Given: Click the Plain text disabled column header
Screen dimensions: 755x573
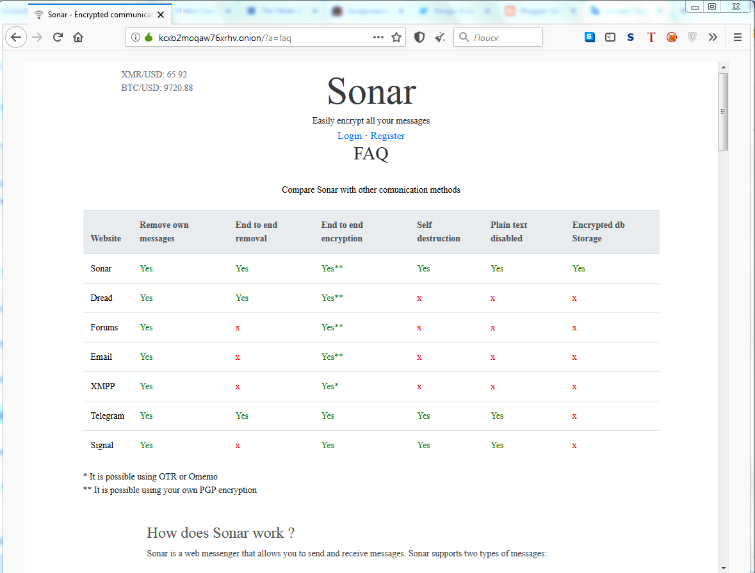Looking at the screenshot, I should [508, 232].
